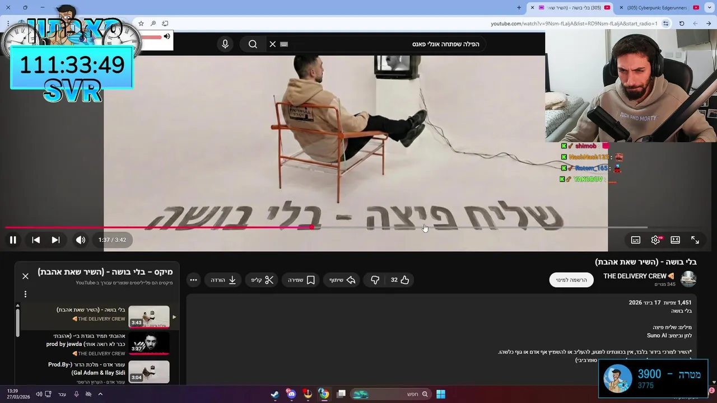Show hidden system tray icons chevron
This screenshot has height=403, width=717.
100,394
